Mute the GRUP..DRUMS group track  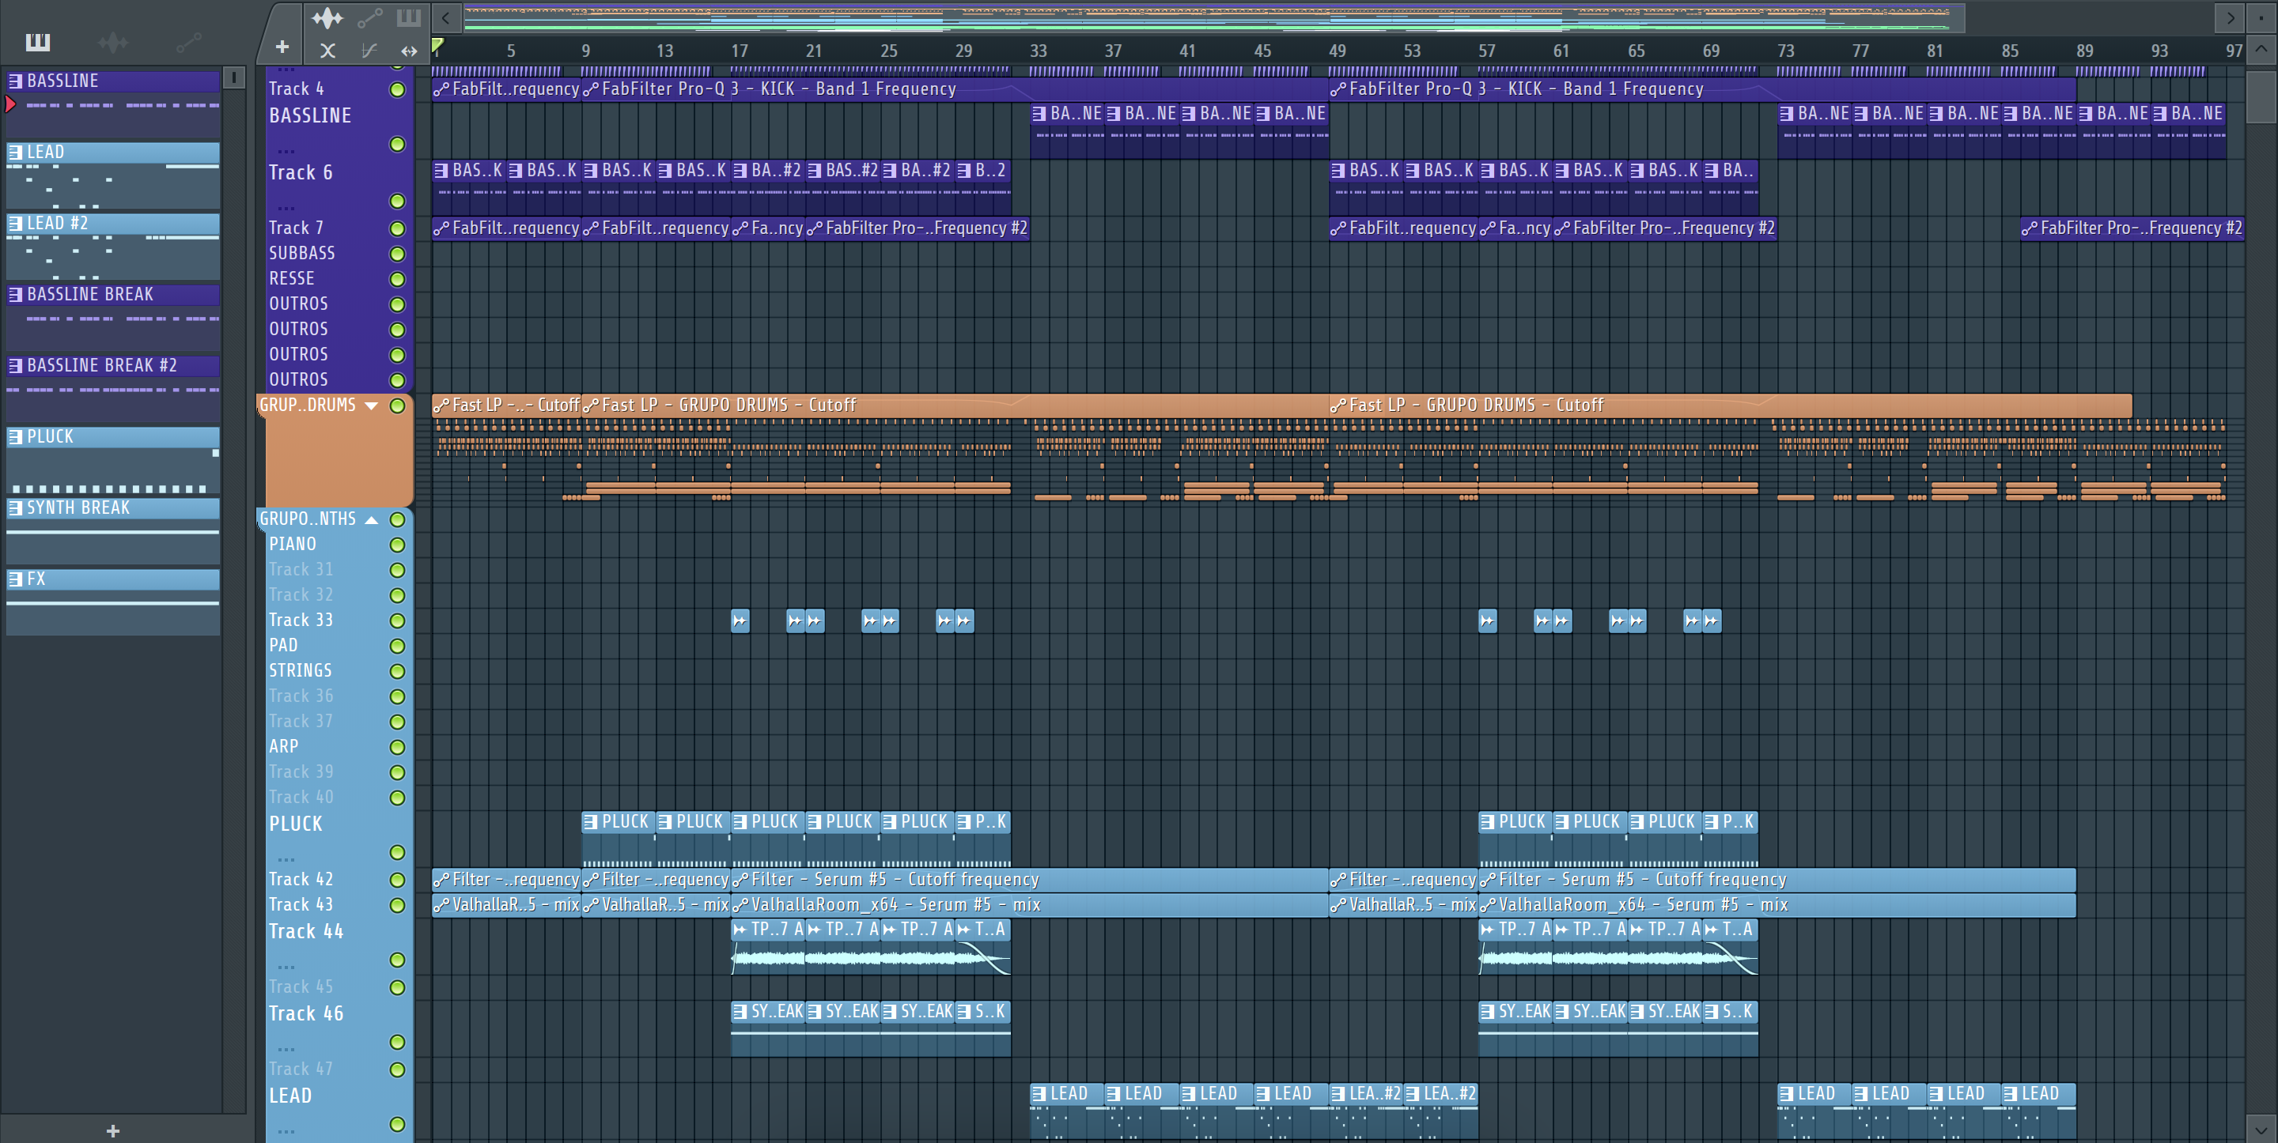[397, 406]
